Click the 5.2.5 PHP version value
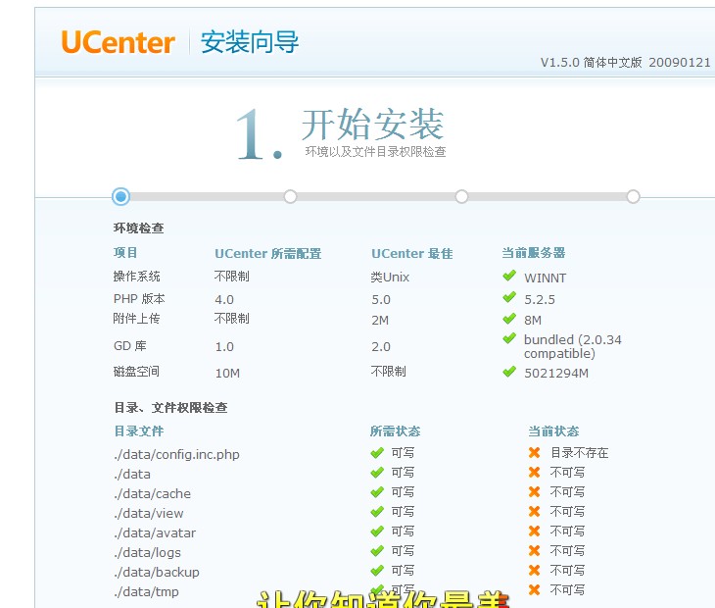This screenshot has width=715, height=608. tap(540, 300)
